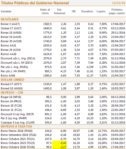
Task: Click the Títulos Públicos del Gobierno Nacional title
Action: click(35, 3)
